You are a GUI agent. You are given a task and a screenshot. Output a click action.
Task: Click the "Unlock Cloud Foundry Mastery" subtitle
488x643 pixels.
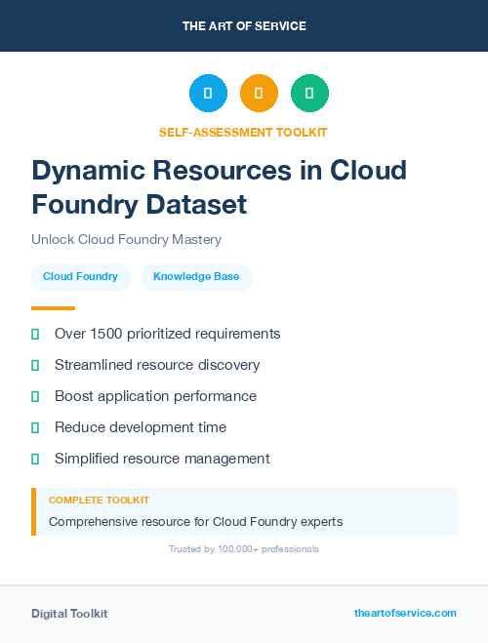pos(126,239)
